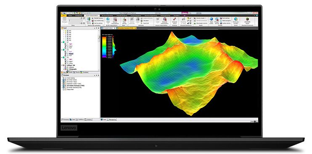Open the File menu button
This screenshot has height=154, width=312.
point(63,15)
